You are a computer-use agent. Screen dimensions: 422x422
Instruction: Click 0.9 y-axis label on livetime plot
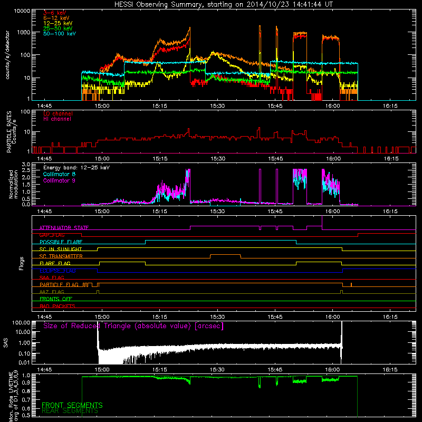26,382
